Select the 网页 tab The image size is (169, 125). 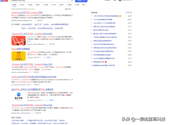tap(14, 5)
